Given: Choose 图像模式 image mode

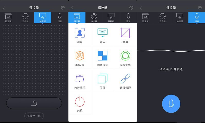Looking at the screenshot, I should (102, 58).
